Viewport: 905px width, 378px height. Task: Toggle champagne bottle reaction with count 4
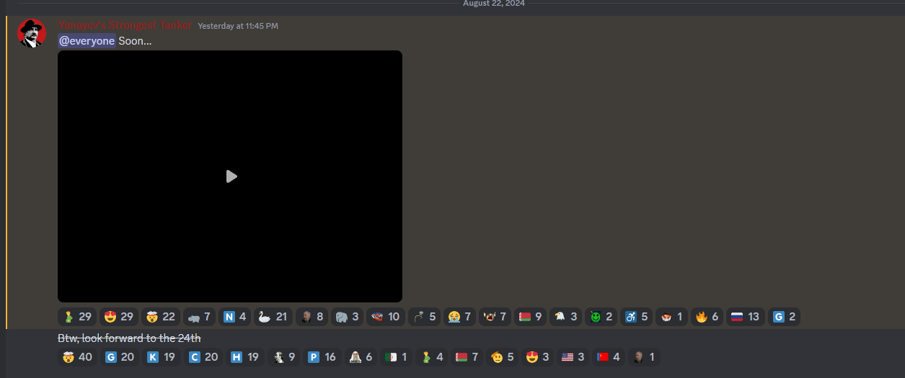[x=431, y=357]
